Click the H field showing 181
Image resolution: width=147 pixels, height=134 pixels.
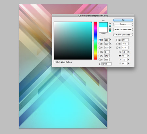[x=107, y=40]
